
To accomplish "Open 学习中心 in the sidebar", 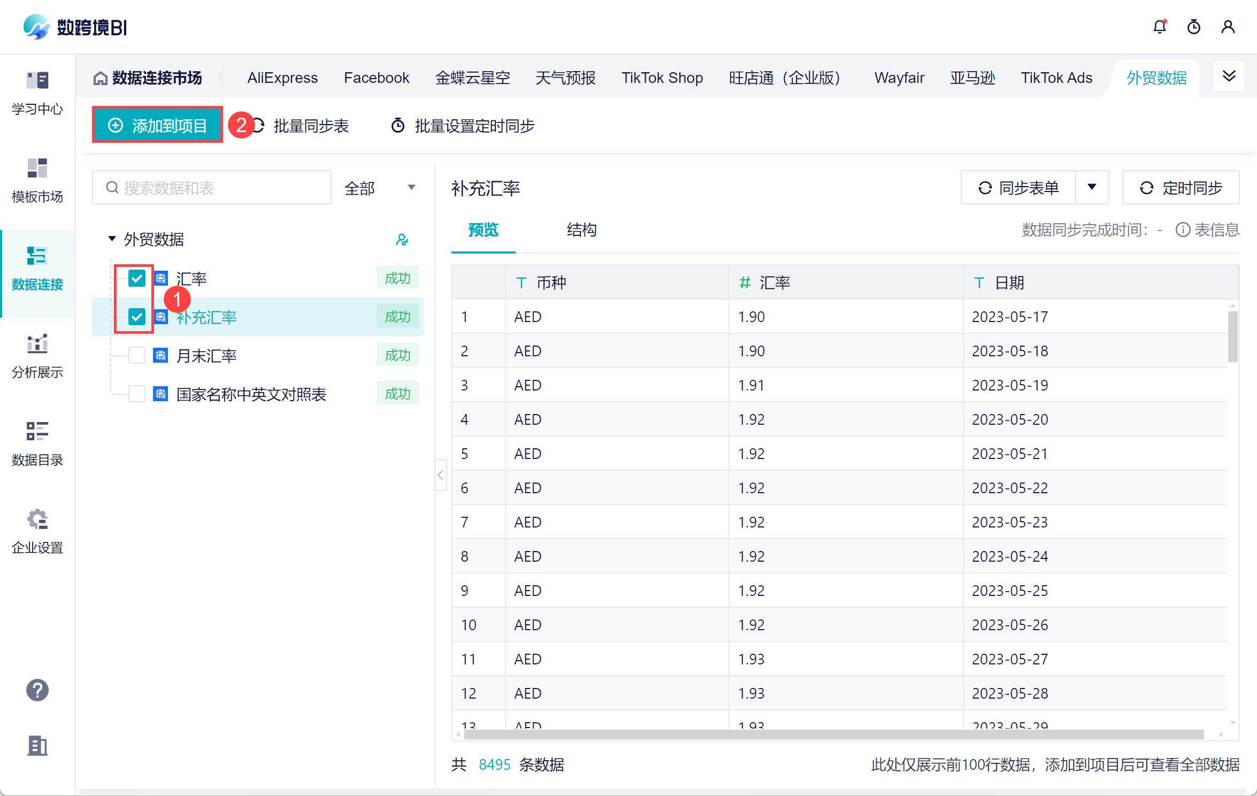I will (x=37, y=93).
